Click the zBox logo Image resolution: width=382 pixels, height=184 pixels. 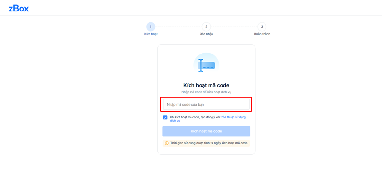[x=19, y=9]
